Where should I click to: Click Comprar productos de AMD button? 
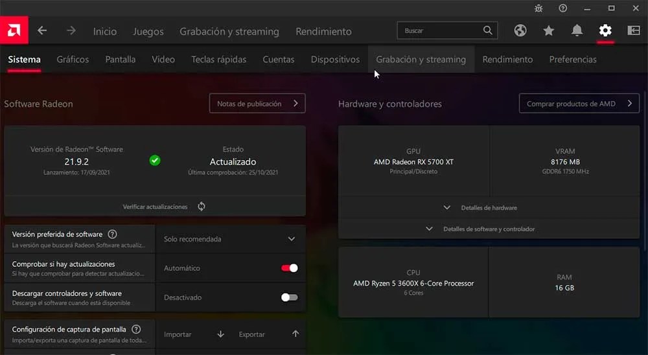coord(579,103)
